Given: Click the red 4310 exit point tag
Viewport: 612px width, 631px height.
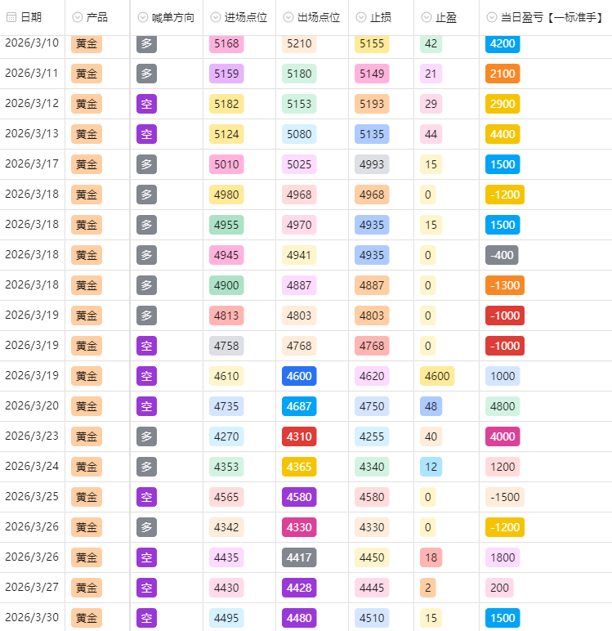Looking at the screenshot, I should [x=299, y=436].
